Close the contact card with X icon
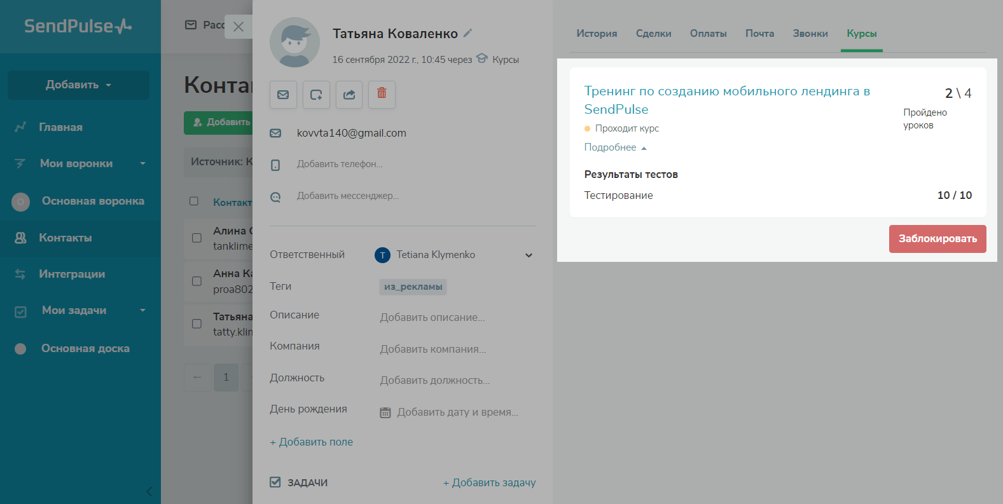The height and width of the screenshot is (504, 1003). tap(239, 27)
